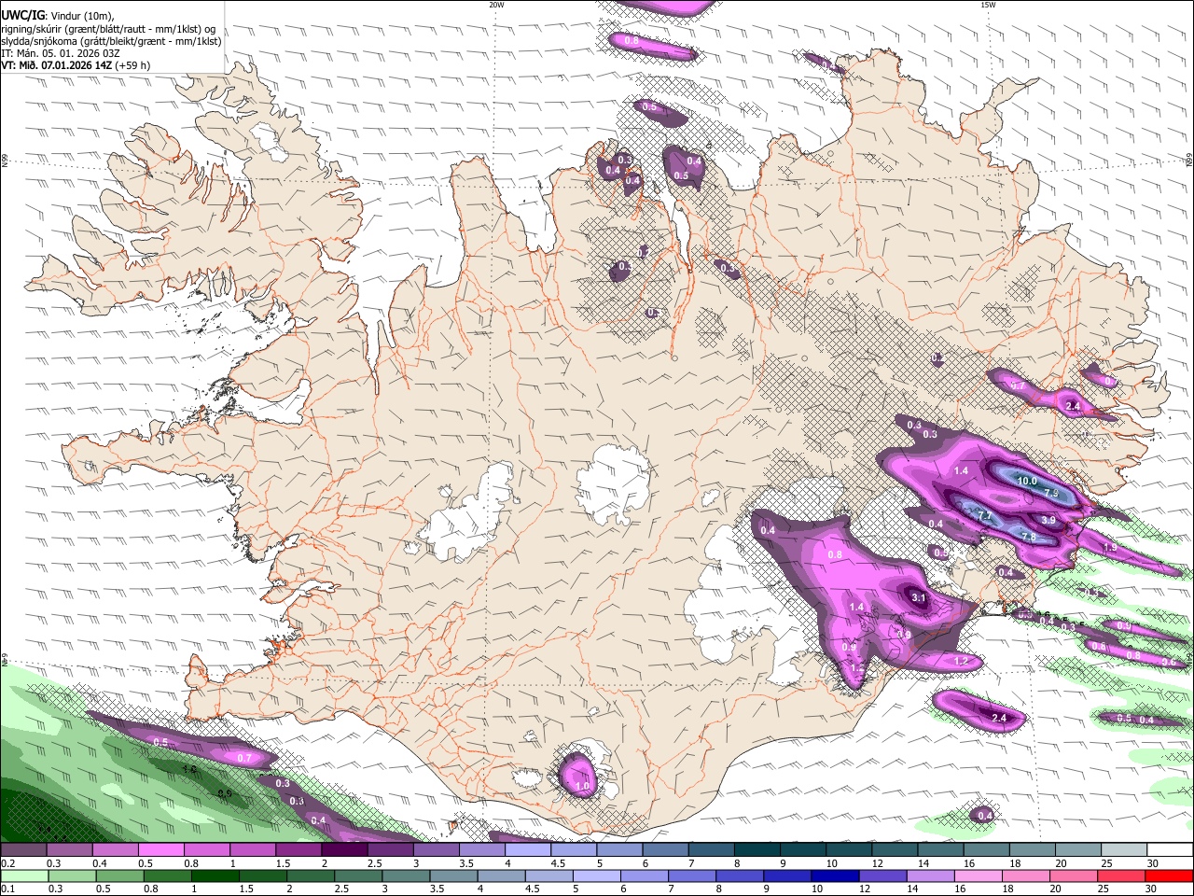Select lower legend grey-blue swatch at 4
This screenshot has width=1194, height=896.
coord(502,875)
